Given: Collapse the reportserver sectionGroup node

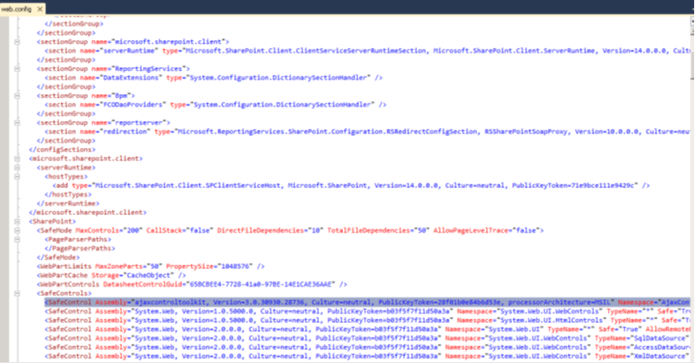Looking at the screenshot, I should click(x=17, y=123).
